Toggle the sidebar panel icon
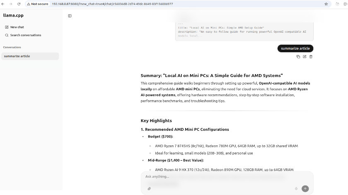 click(70, 16)
